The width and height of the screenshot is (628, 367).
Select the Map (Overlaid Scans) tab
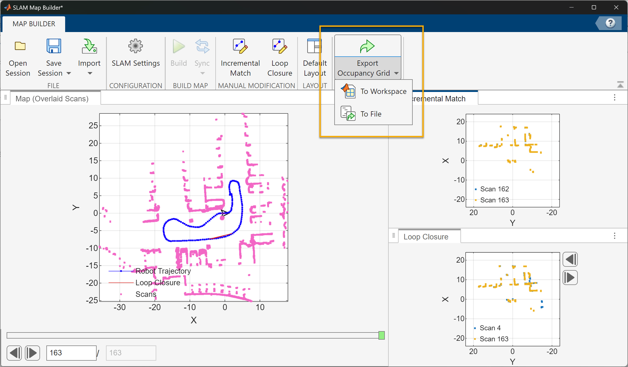point(52,99)
